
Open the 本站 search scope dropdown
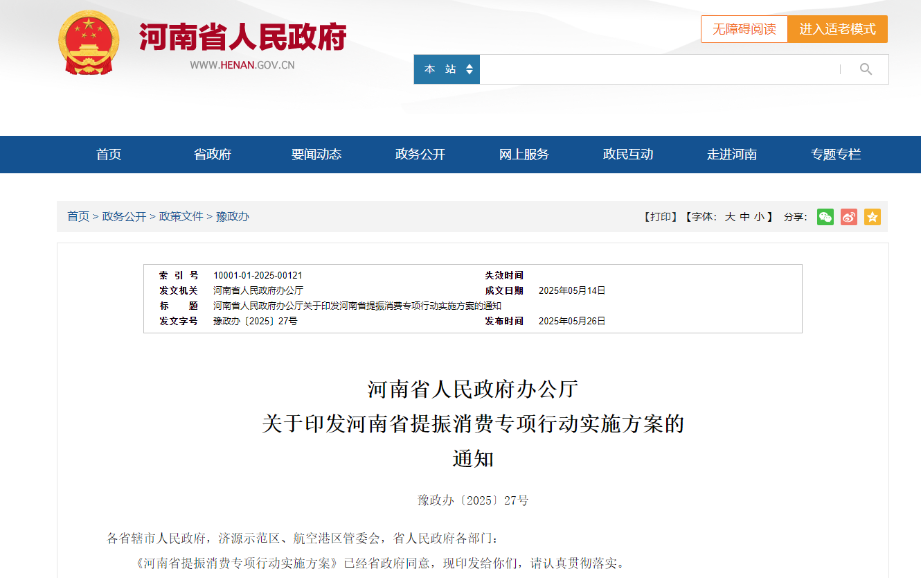point(447,69)
